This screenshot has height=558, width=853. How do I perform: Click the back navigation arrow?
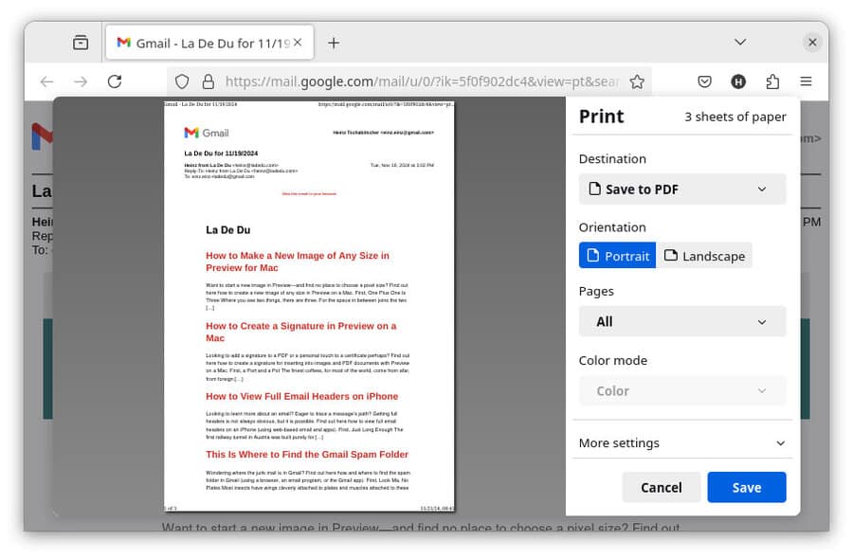click(46, 81)
